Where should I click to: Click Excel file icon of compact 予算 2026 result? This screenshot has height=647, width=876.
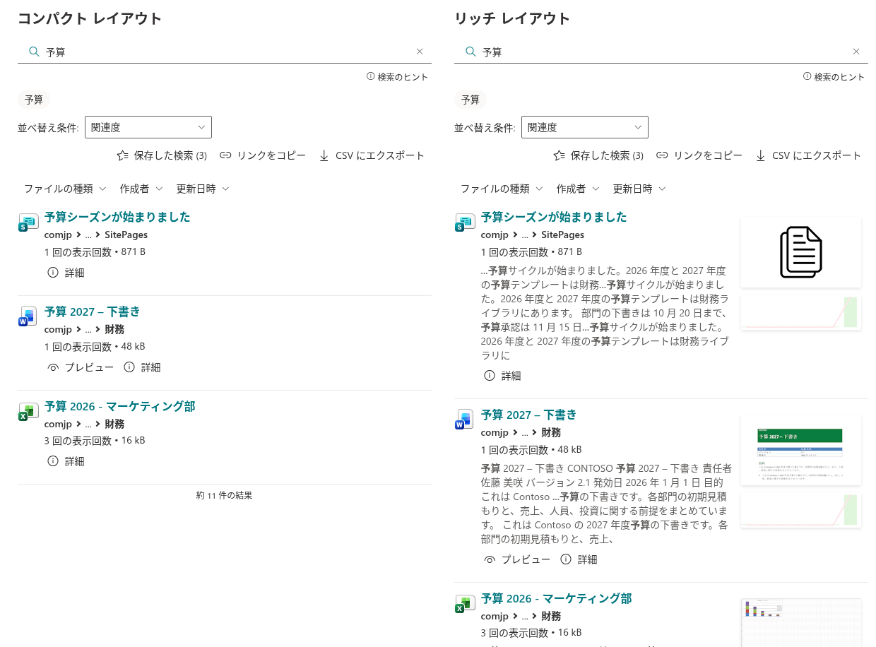(28, 412)
